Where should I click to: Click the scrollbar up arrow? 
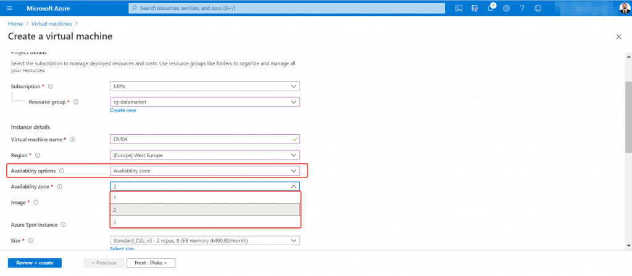628,57
